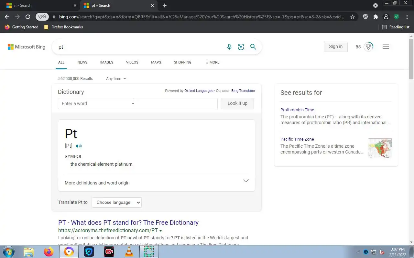
Task: Click the 'Look it up' button
Action: (237, 104)
